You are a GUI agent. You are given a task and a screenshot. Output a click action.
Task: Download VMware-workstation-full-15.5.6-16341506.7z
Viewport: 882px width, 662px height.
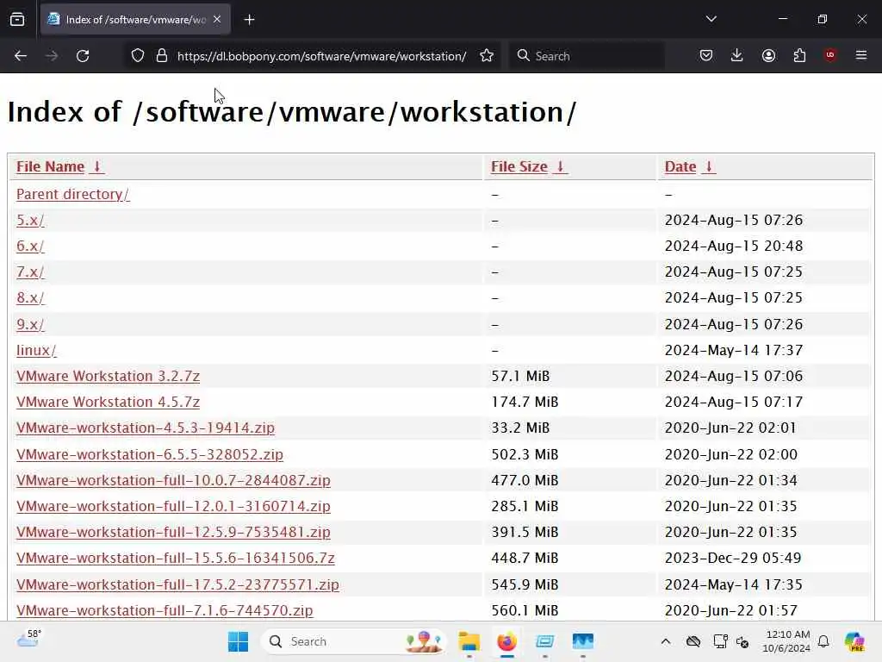pyautogui.click(x=176, y=558)
